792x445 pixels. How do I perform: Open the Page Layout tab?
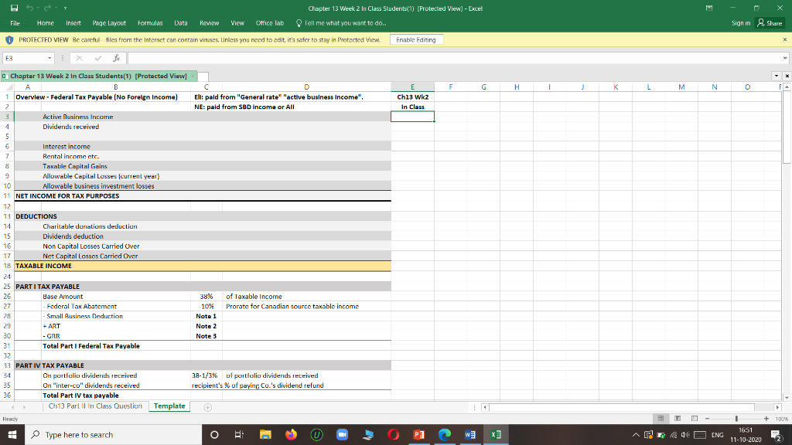coord(109,23)
